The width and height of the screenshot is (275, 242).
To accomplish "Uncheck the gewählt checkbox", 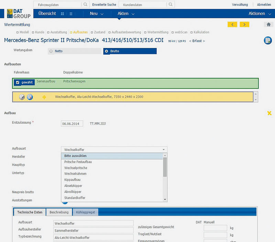I will click(x=18, y=82).
